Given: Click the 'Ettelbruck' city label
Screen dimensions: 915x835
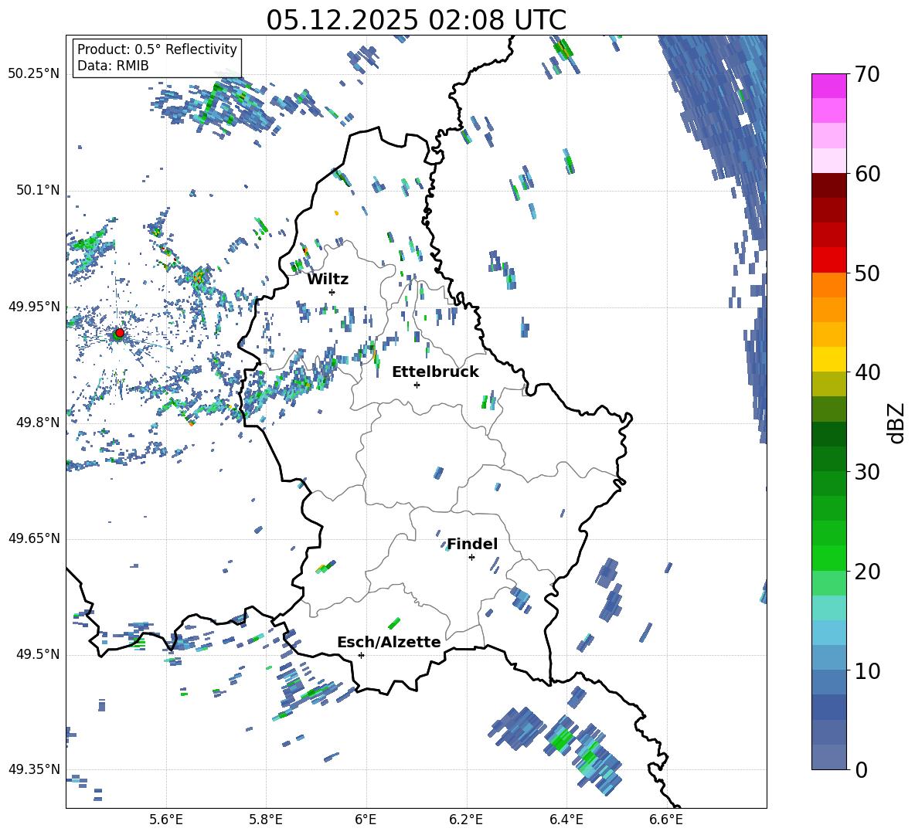Looking at the screenshot, I should pyautogui.click(x=435, y=372).
